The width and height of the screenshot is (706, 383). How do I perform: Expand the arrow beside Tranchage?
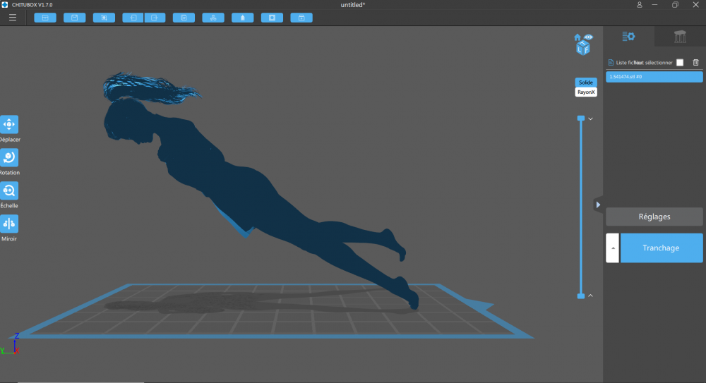click(612, 248)
